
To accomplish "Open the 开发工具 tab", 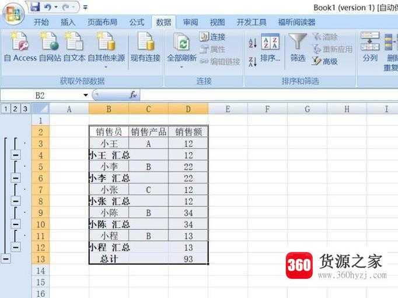I will pos(252,23).
